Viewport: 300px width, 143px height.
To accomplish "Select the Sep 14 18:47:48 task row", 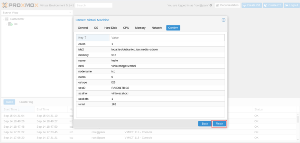I will [x=149, y=127].
